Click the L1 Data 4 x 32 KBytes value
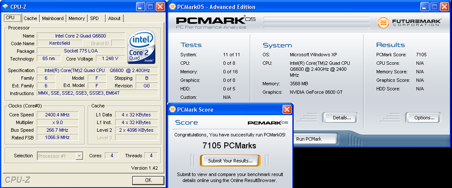 [137, 115]
